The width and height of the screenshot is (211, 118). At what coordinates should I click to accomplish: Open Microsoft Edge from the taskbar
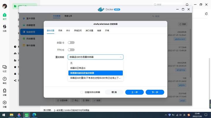pos(34,115)
